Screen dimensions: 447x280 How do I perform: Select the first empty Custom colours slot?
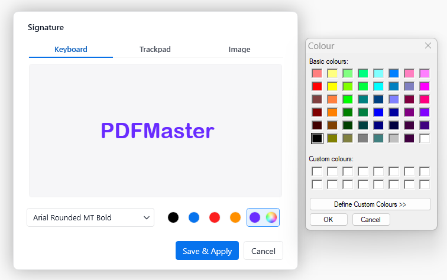[317, 171]
